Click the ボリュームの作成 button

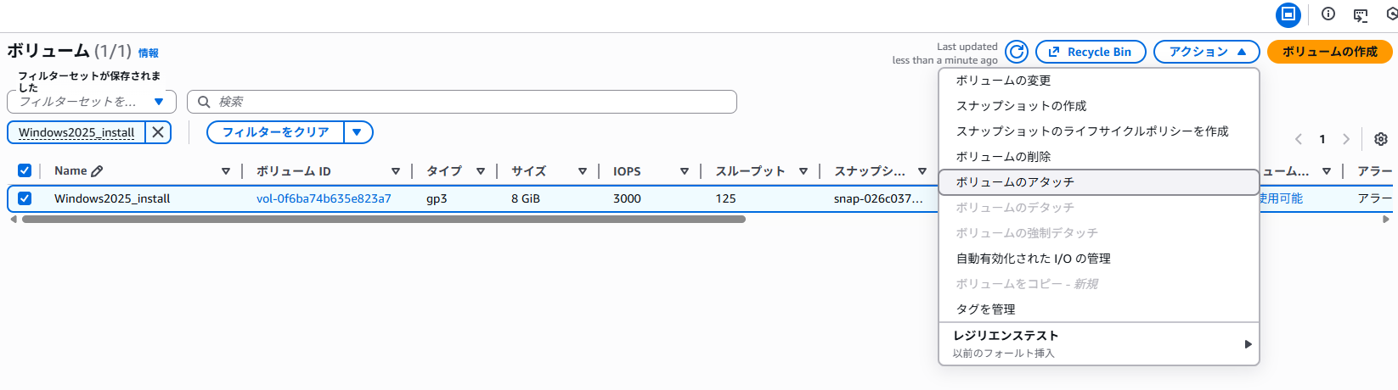(x=1329, y=52)
